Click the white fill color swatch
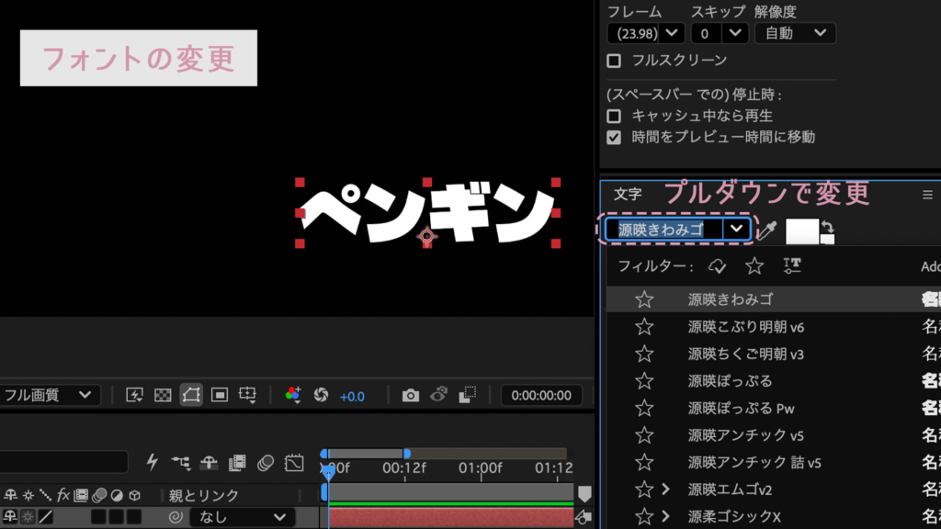 pyautogui.click(x=801, y=231)
